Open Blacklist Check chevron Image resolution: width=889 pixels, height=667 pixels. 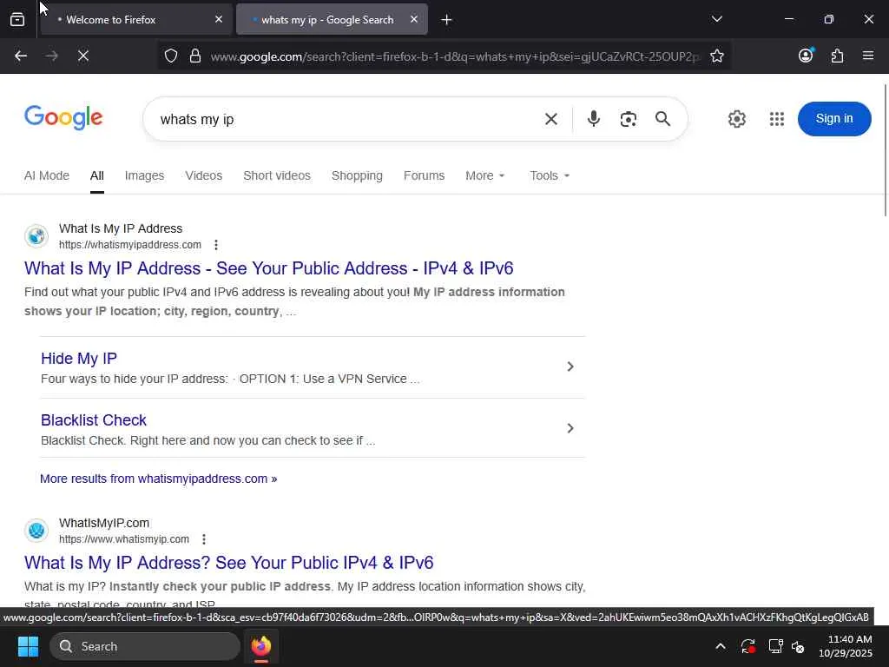click(x=570, y=428)
